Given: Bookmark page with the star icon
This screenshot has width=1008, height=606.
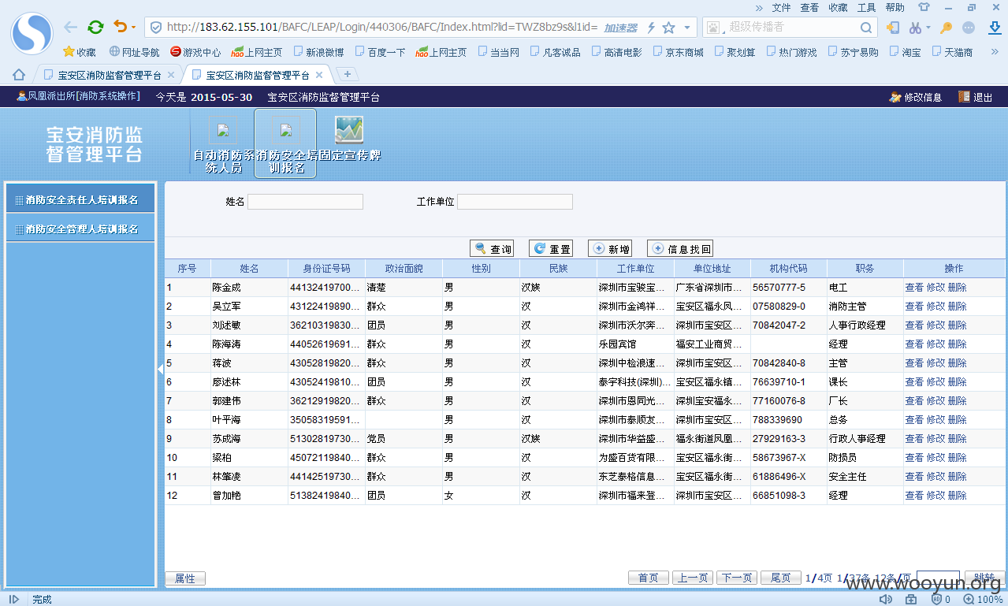Looking at the screenshot, I should click(668, 28).
